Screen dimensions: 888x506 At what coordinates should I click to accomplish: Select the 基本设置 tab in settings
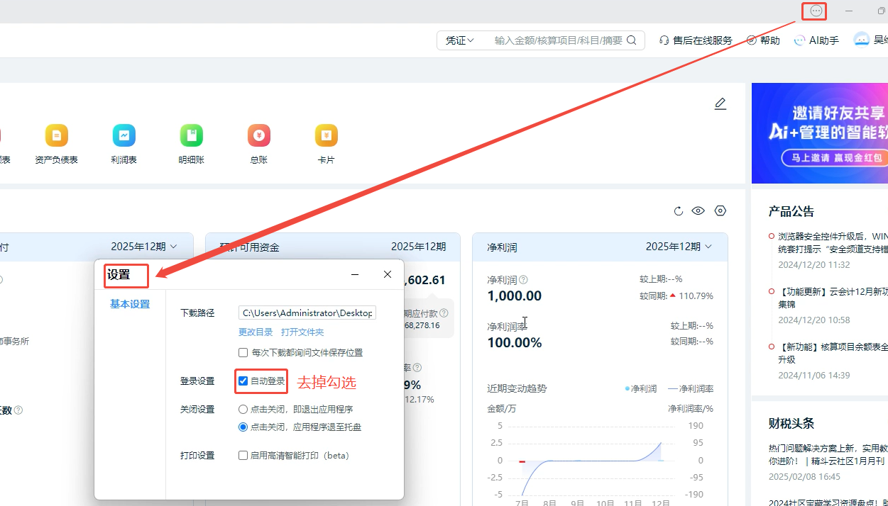(130, 304)
